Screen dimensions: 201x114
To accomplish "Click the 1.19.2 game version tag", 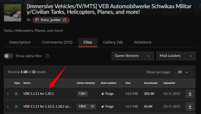I will click(82, 107).
